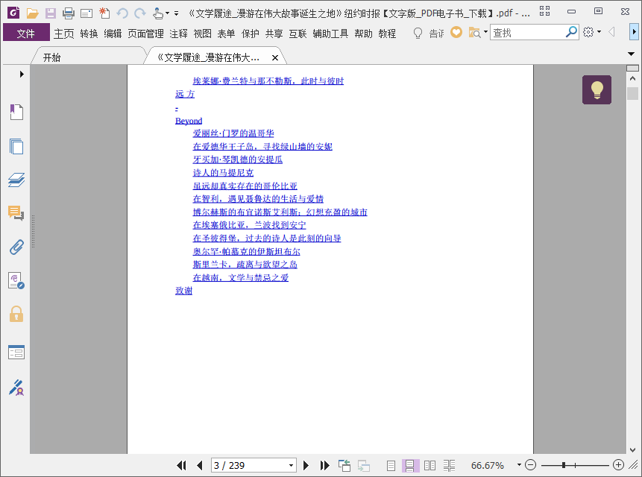
Task: Open the 致谢 link
Action: click(x=184, y=291)
